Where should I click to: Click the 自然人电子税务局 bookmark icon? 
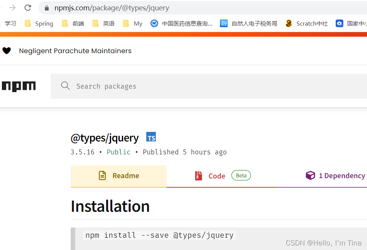pyautogui.click(x=223, y=23)
